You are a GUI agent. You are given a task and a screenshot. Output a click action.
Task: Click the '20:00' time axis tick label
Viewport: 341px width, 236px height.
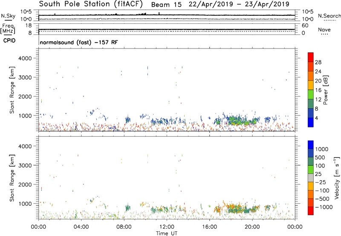[x=252, y=227]
